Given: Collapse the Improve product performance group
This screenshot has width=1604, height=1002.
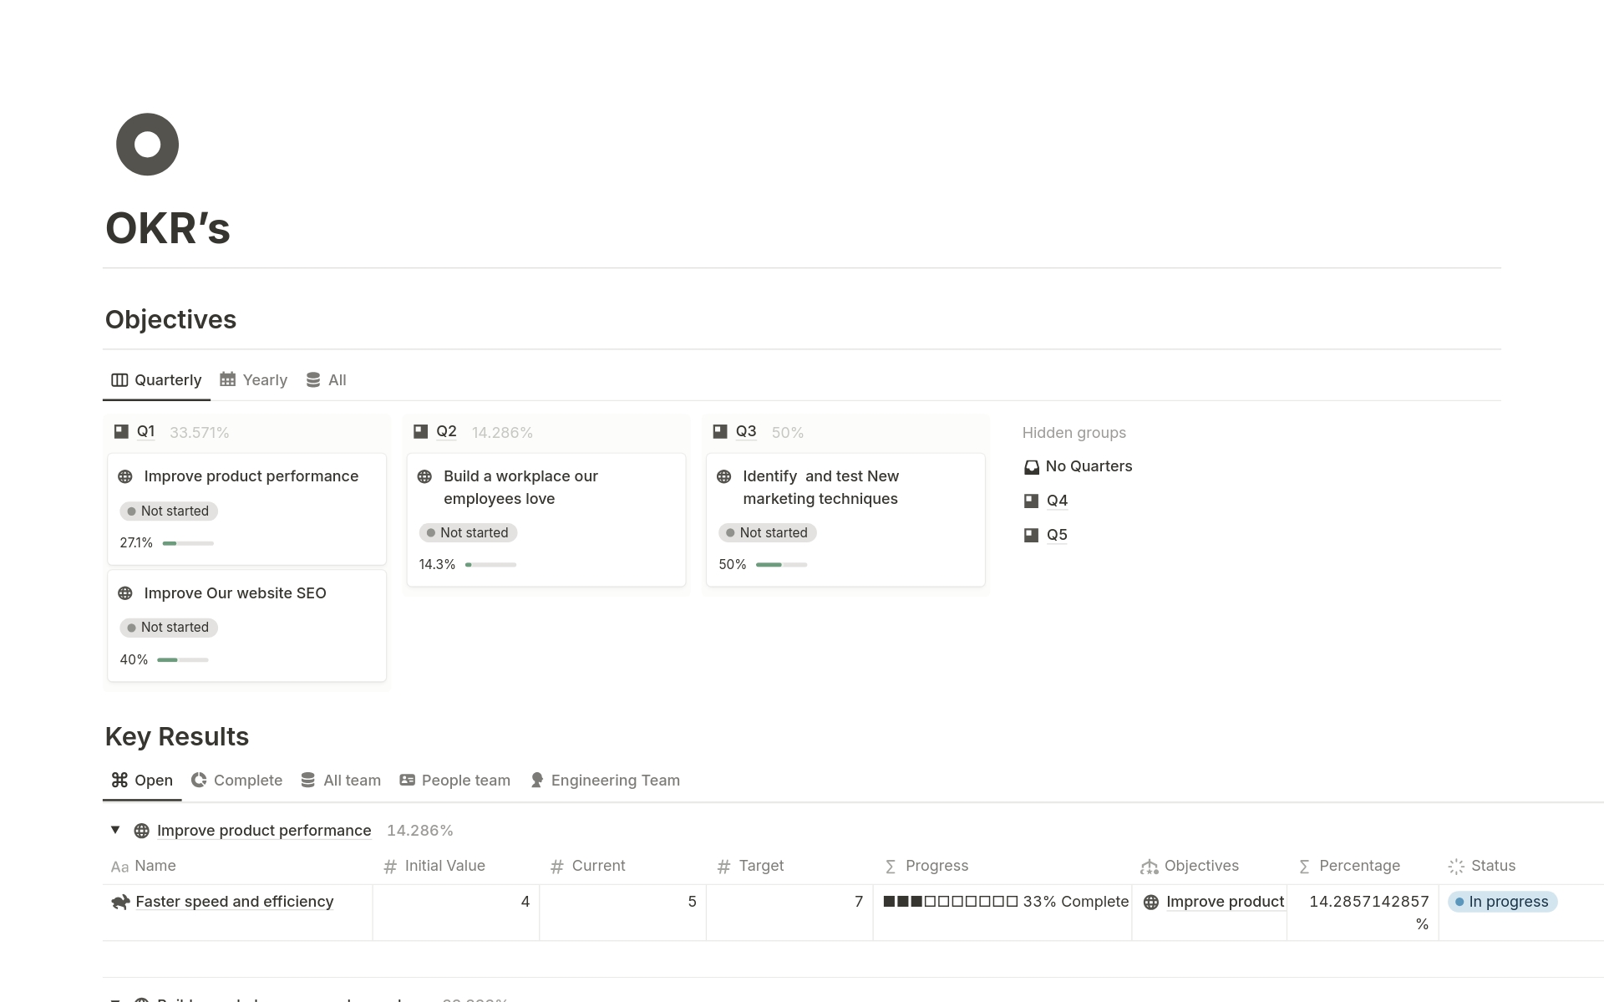Looking at the screenshot, I should click(x=115, y=830).
